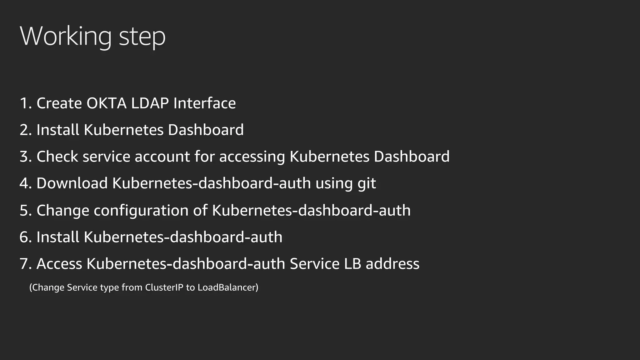Click 'Service LB address' text in step 7

click(x=355, y=264)
